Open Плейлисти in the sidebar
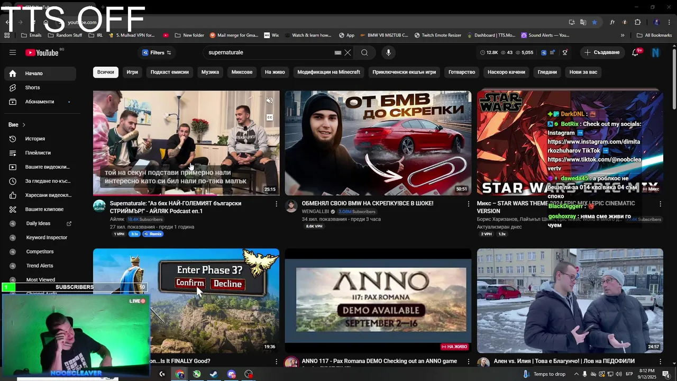The height and width of the screenshot is (381, 677). 40,153
